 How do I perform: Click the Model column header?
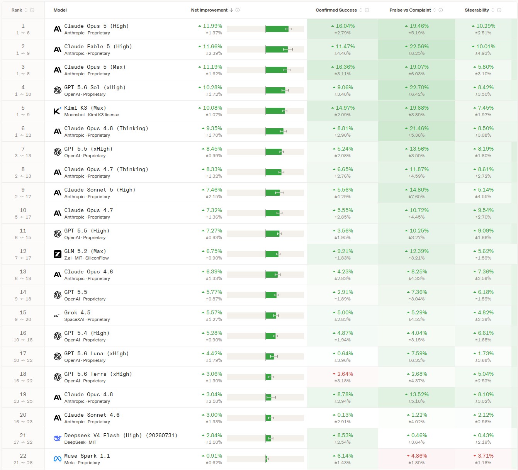60,10
